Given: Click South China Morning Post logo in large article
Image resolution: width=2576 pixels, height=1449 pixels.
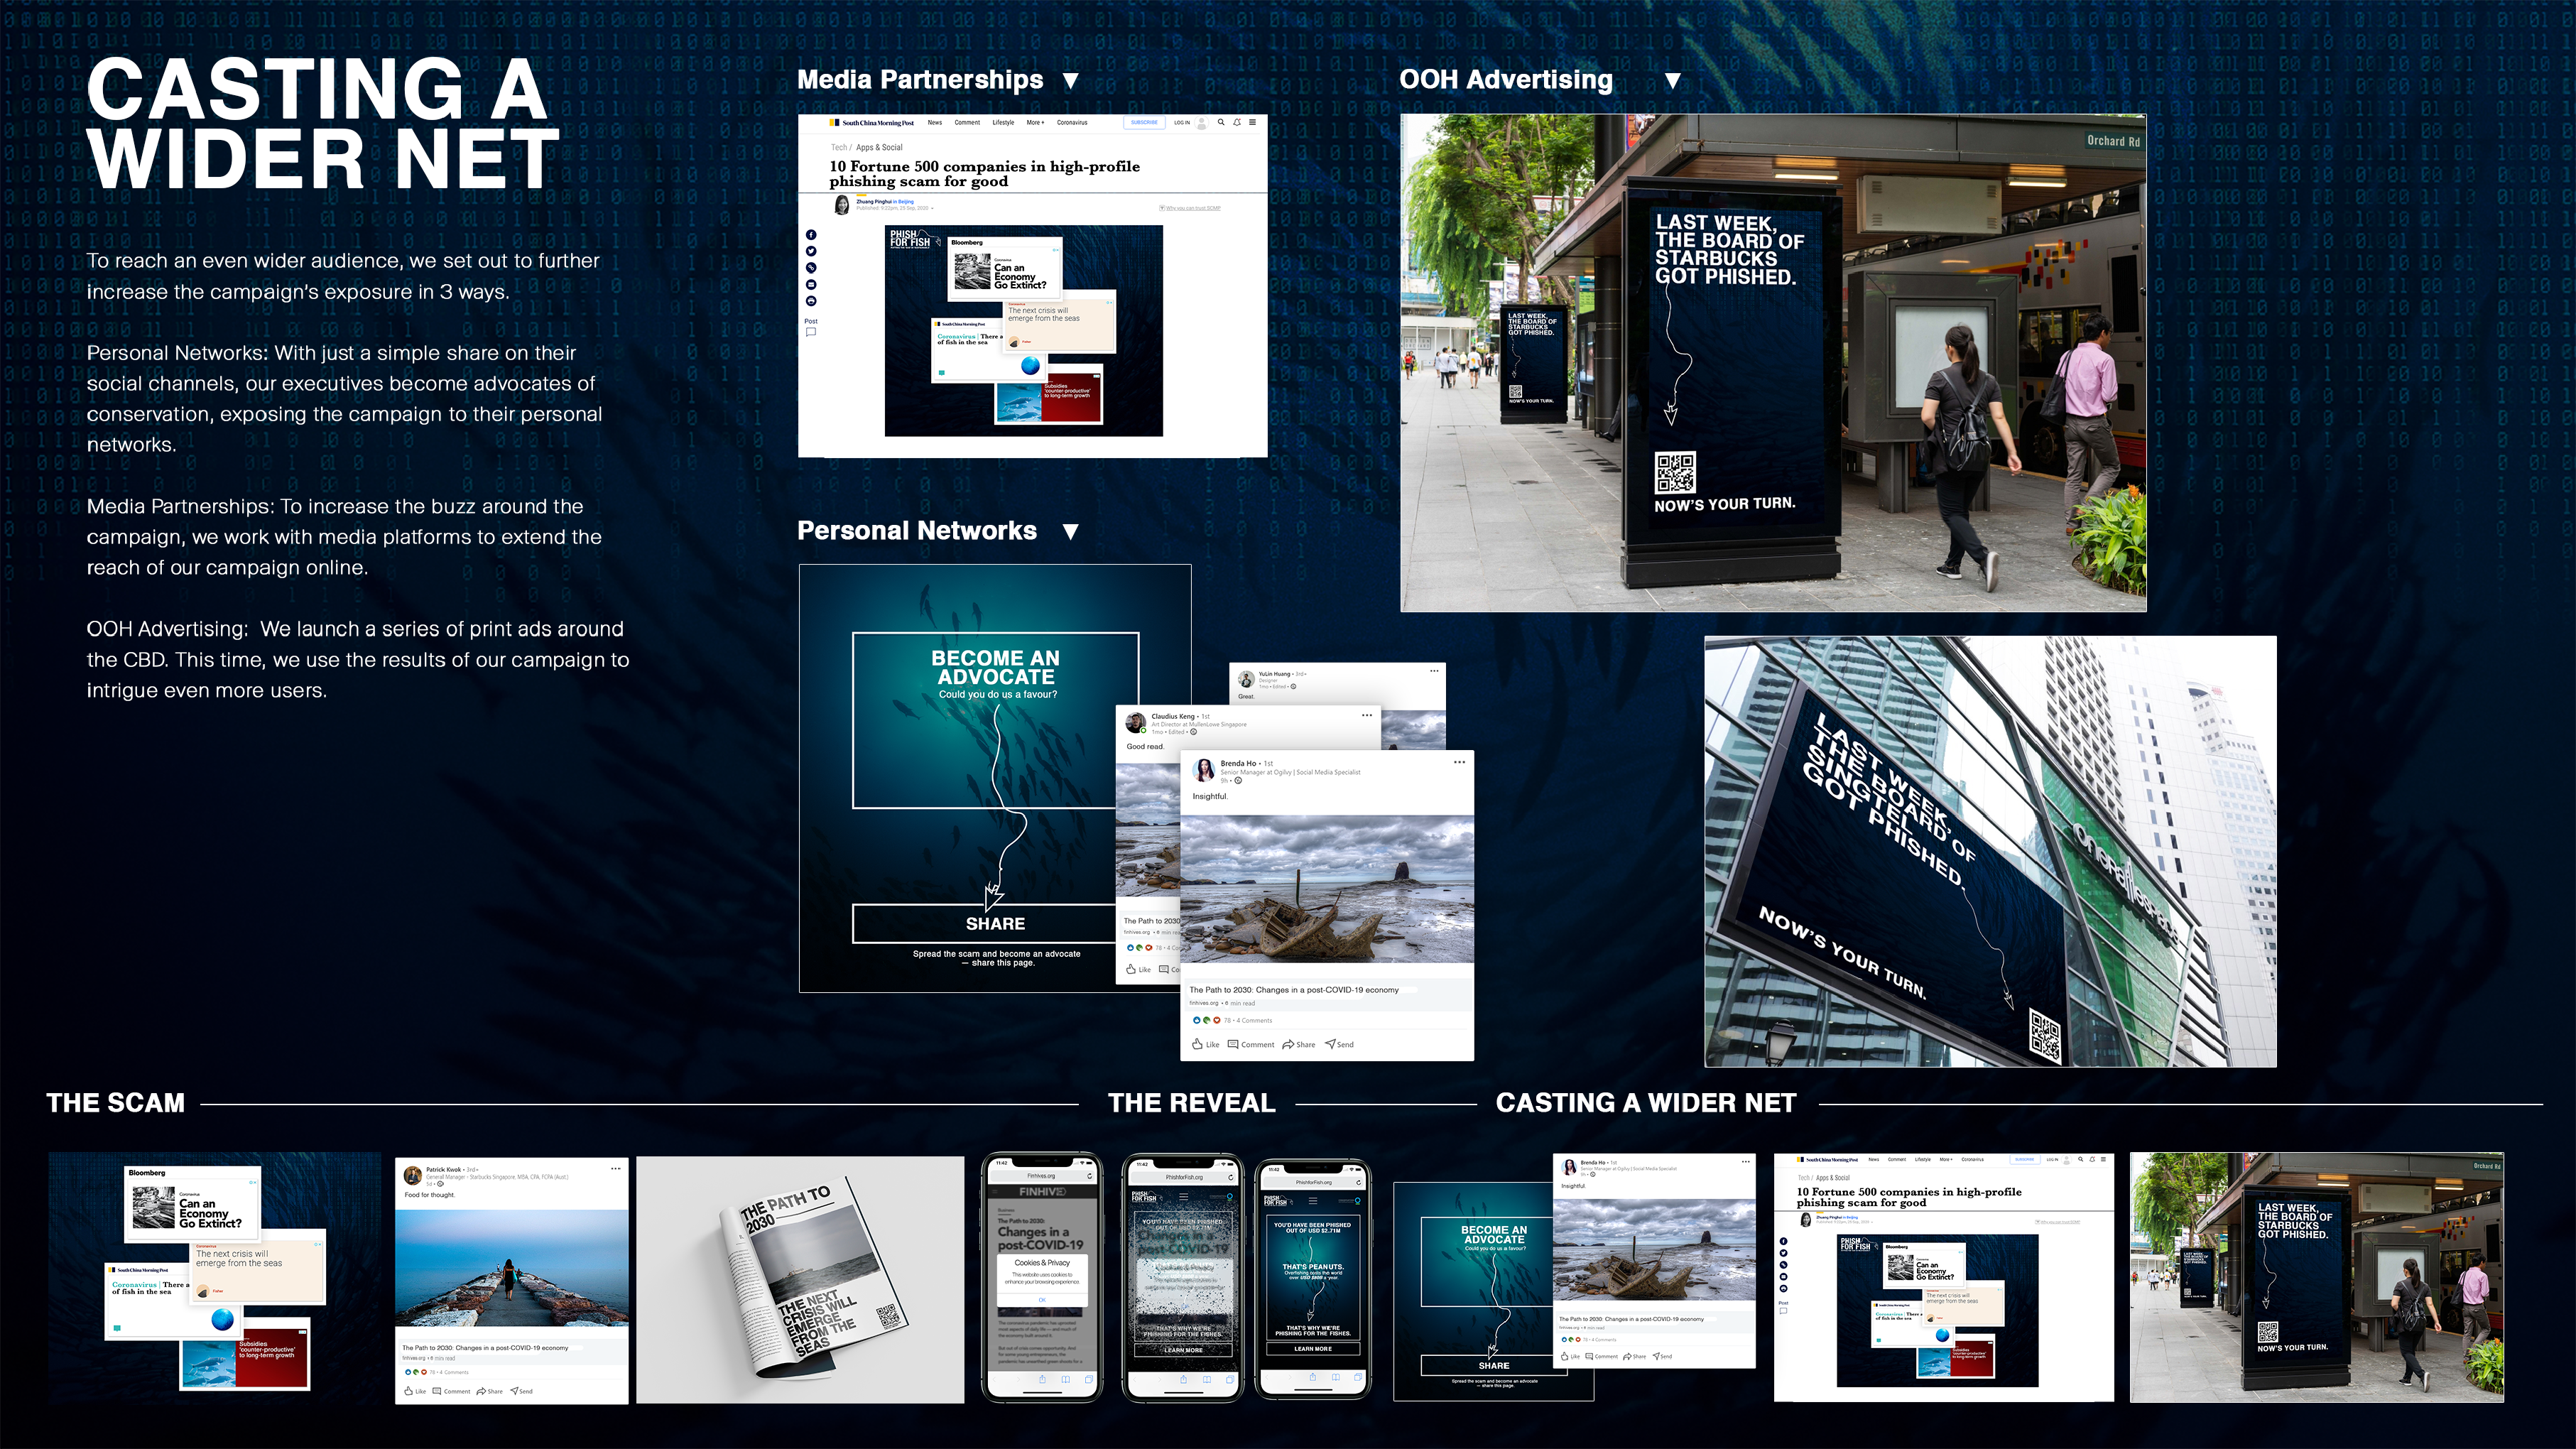Looking at the screenshot, I should [x=872, y=123].
